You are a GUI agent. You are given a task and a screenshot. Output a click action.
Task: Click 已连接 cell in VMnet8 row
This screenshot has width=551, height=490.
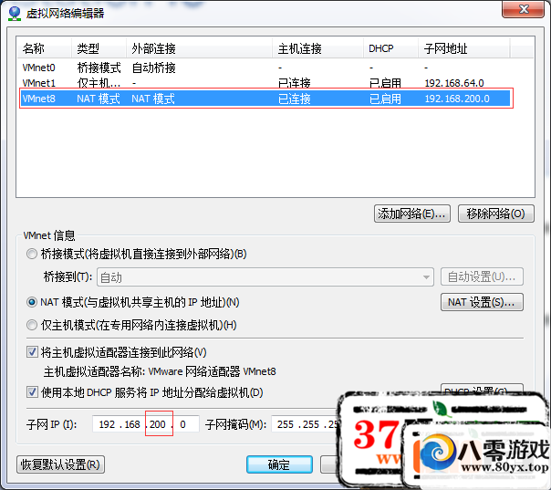[294, 99]
